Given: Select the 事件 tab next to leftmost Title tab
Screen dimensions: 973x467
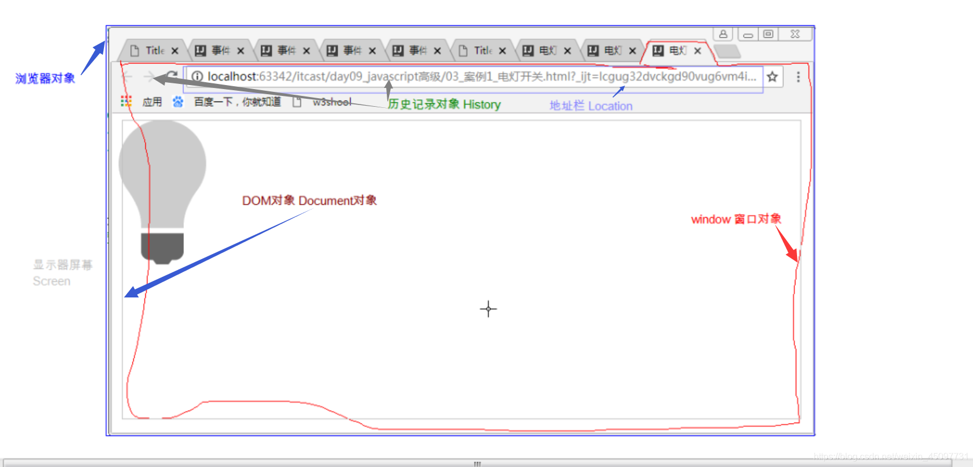Looking at the screenshot, I should pyautogui.click(x=219, y=51).
